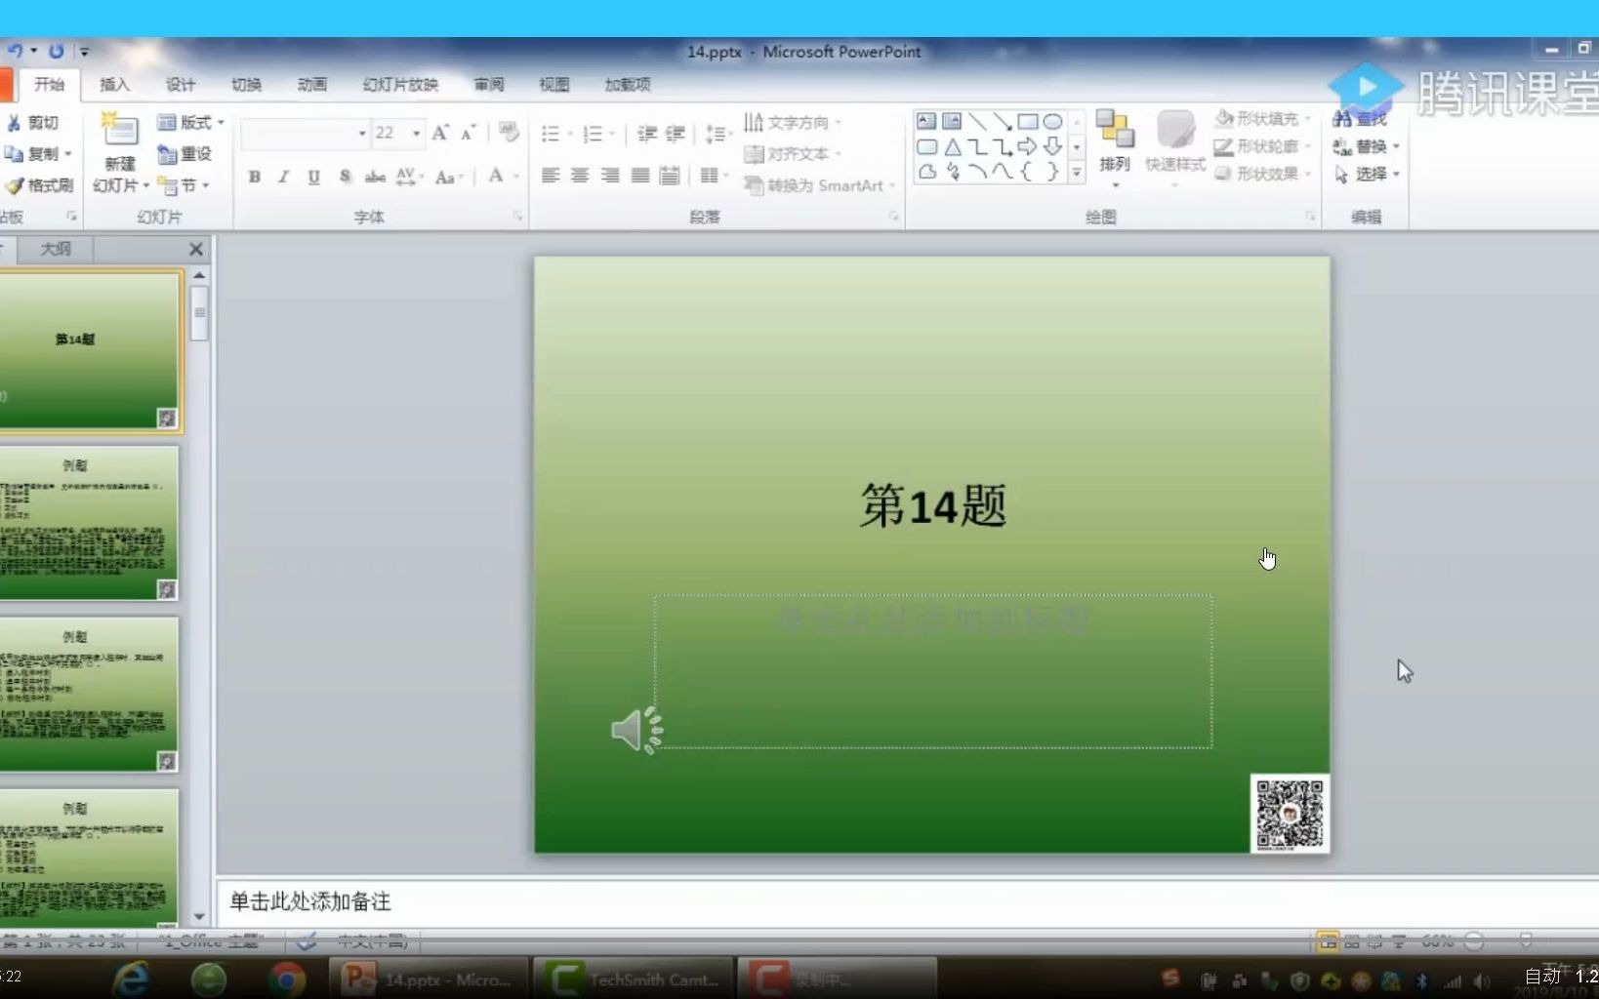1599x999 pixels.
Task: Click the New Slide (新建幻灯片) icon
Action: (120, 132)
